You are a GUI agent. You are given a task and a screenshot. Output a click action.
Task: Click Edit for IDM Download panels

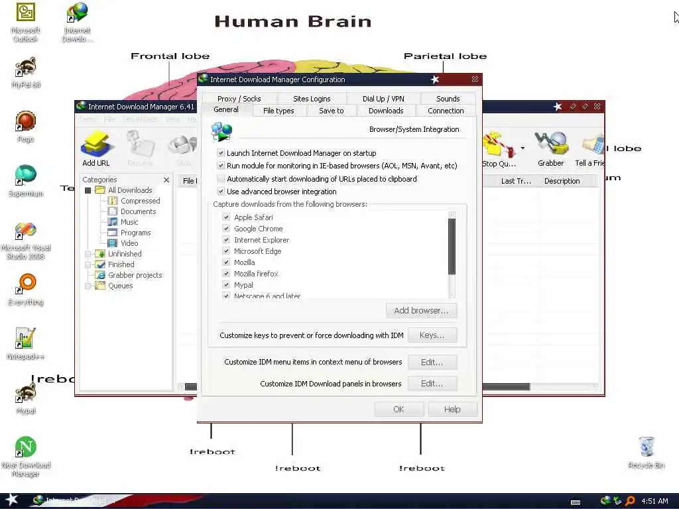click(432, 384)
